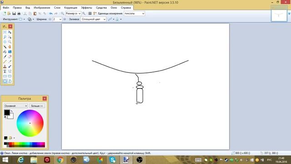Click the white secondary color swatch
This screenshot has height=164, width=291.
10,116
